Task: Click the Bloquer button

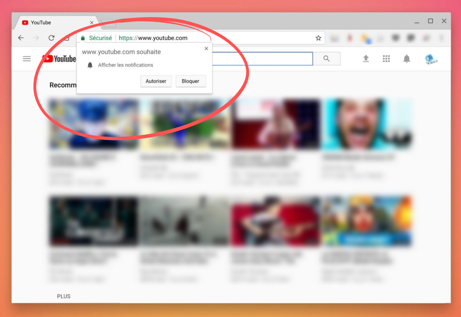Action: pos(190,81)
